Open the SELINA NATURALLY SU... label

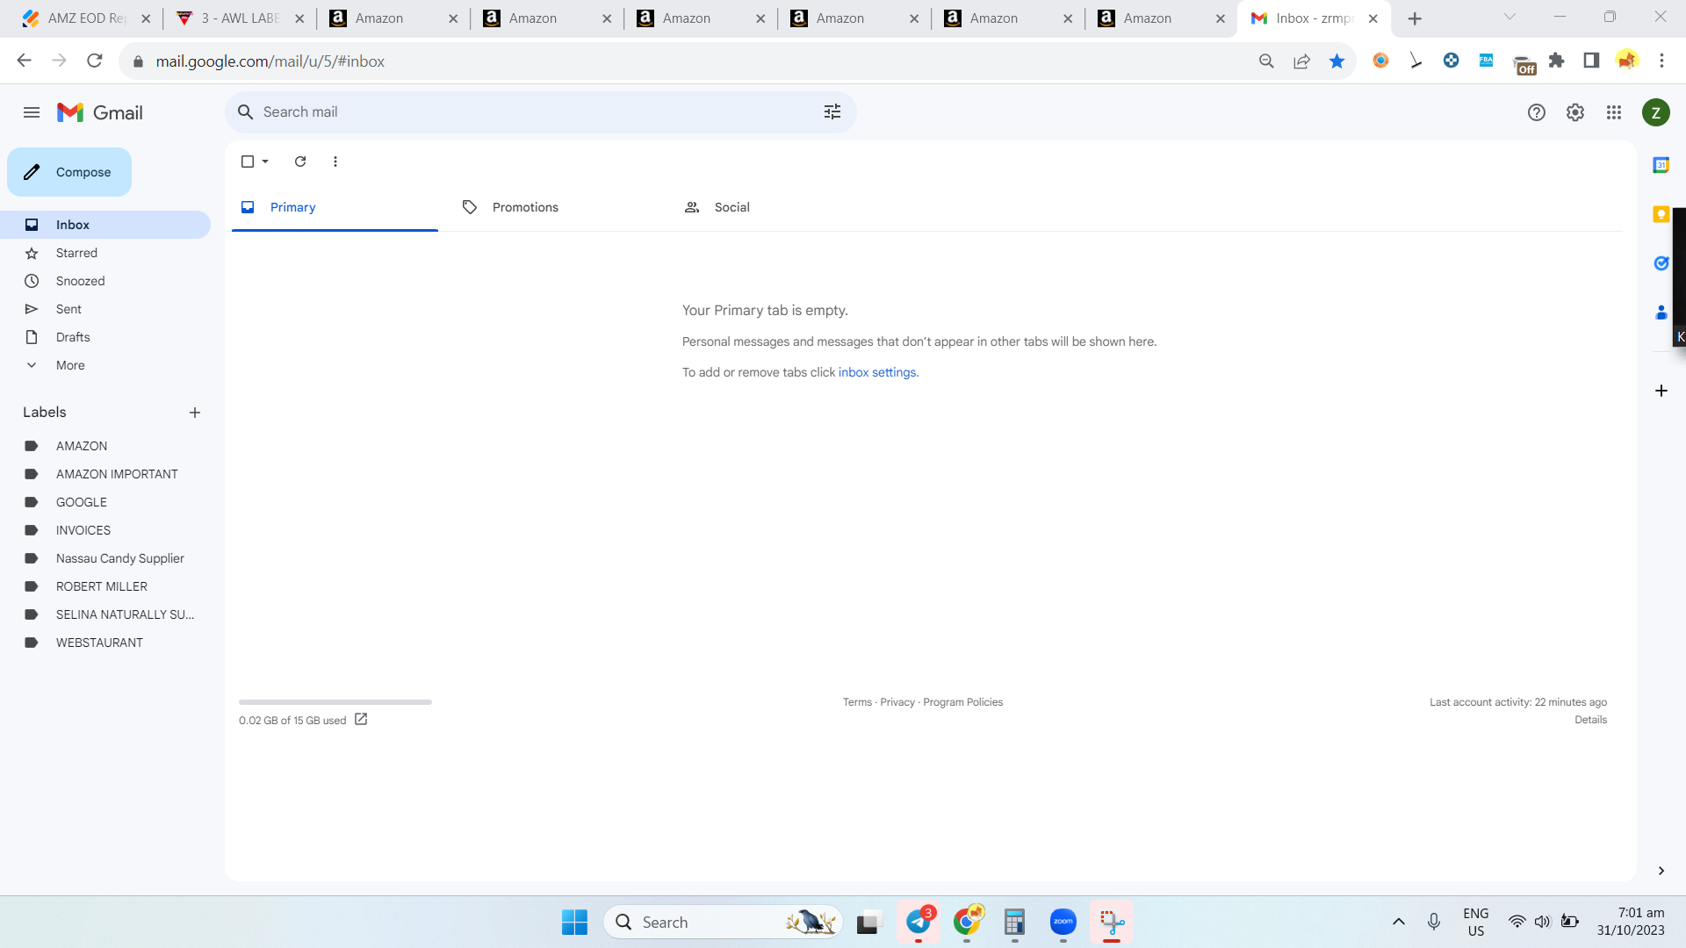[105, 614]
